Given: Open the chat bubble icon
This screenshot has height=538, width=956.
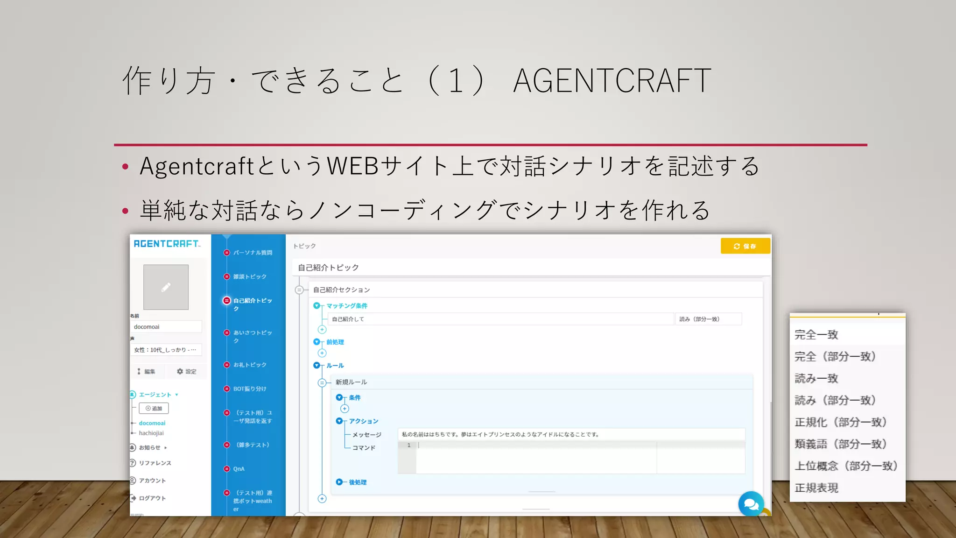Looking at the screenshot, I should coord(751,504).
